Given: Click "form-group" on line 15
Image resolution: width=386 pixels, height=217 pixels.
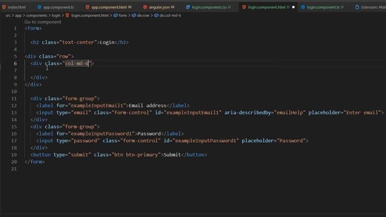Looking at the screenshot, I should (x=80, y=127).
